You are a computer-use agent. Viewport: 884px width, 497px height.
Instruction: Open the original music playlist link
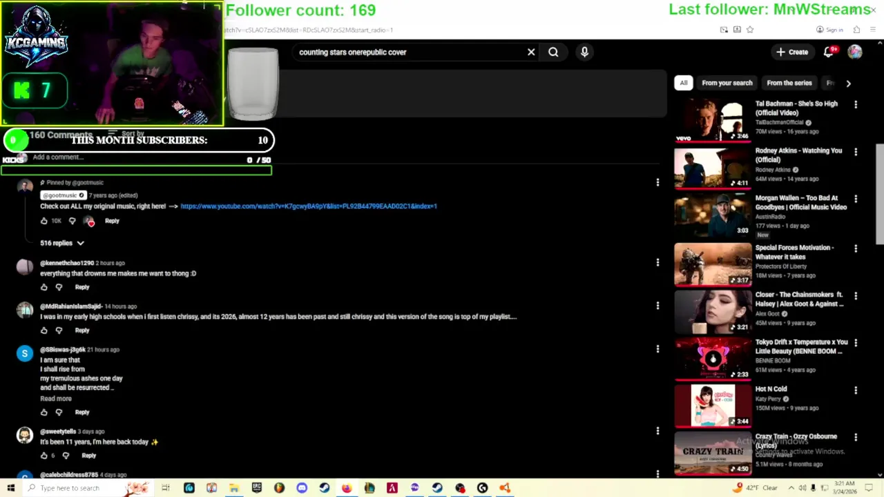[309, 206]
